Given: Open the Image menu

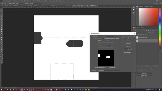Looking at the screenshot, I should [17, 1].
